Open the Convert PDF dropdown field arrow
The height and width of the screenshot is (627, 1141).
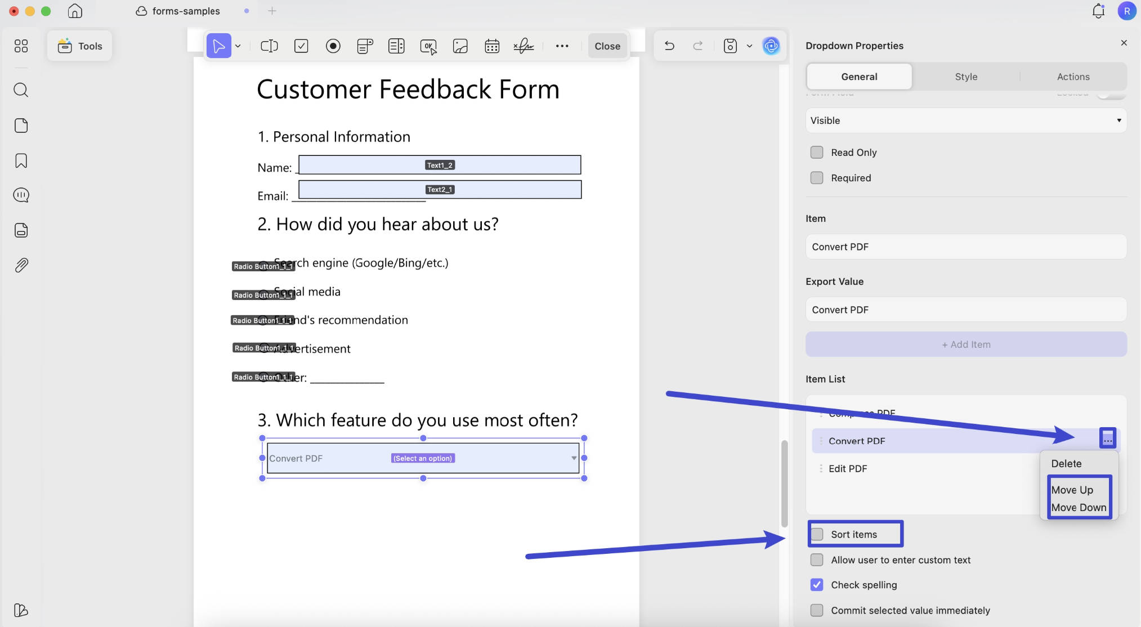[574, 458]
